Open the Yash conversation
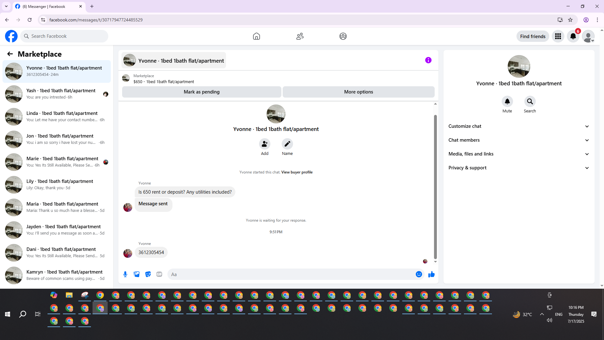The image size is (604, 340). pyautogui.click(x=57, y=94)
